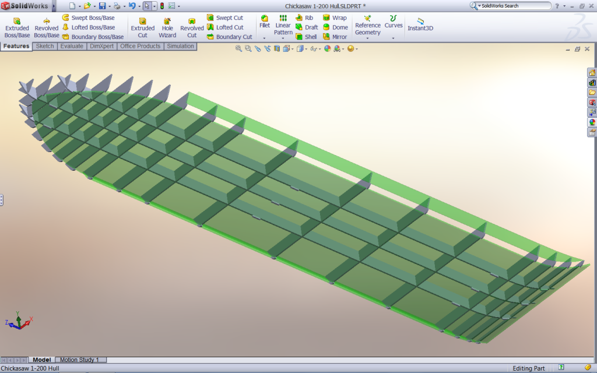Click the Rebuild traffic light icon
The width and height of the screenshot is (597, 373).
[162, 6]
